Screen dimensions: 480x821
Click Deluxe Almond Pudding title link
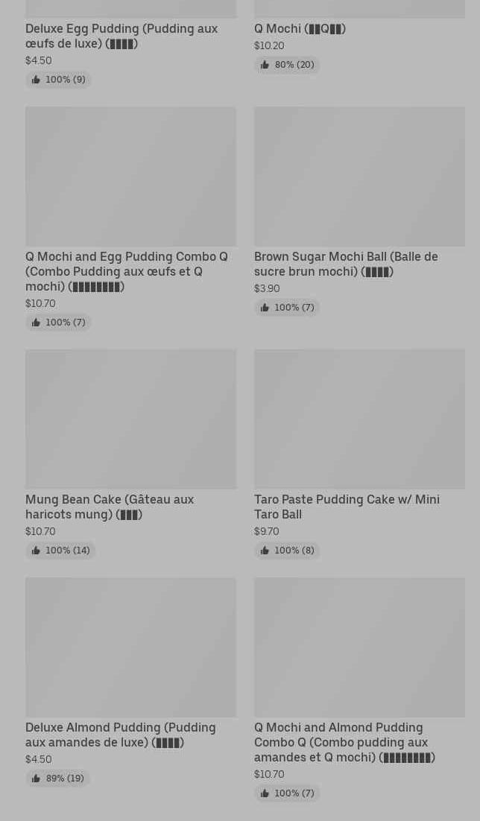[x=121, y=735]
